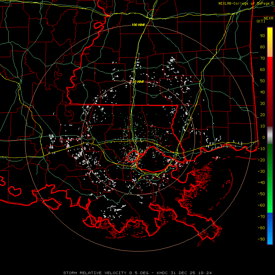This screenshot has height=275, width=275.
Task: Select the 80 value on the velocity scale
Action: 262,47
